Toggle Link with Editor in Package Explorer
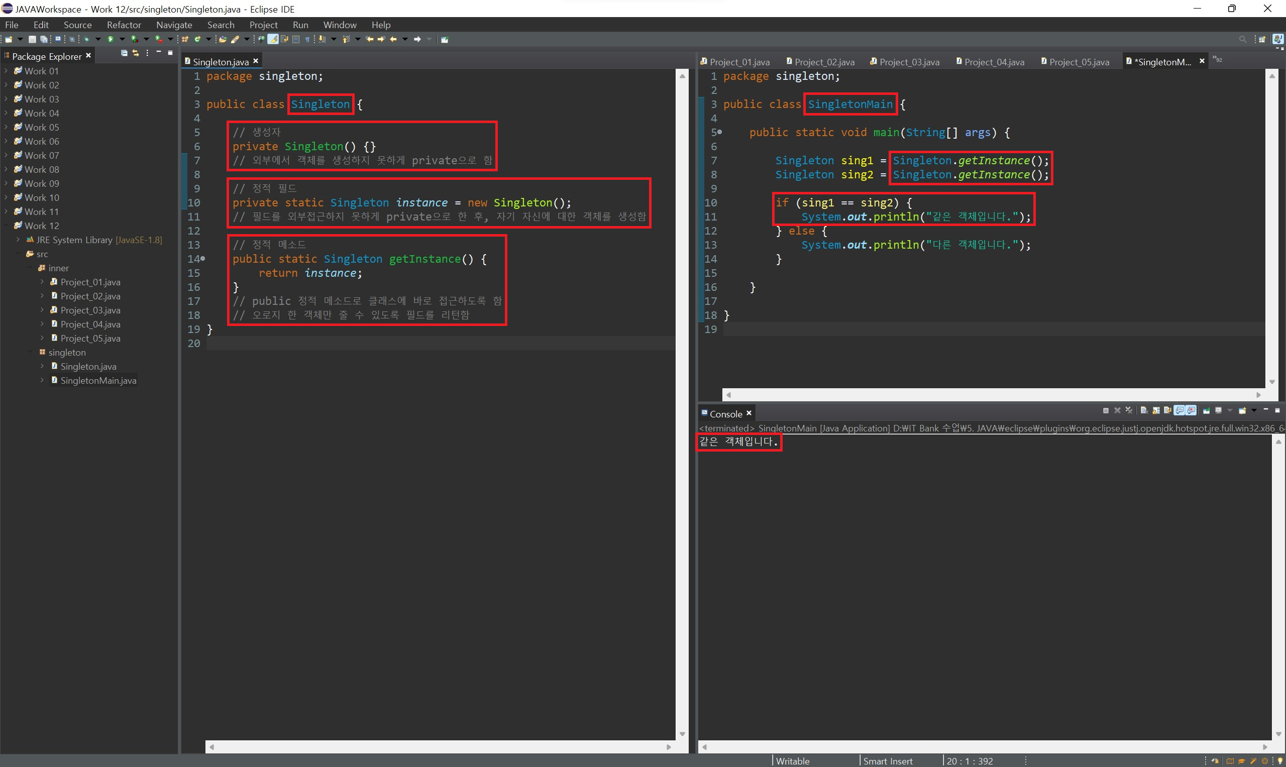1286x767 pixels. coord(136,53)
